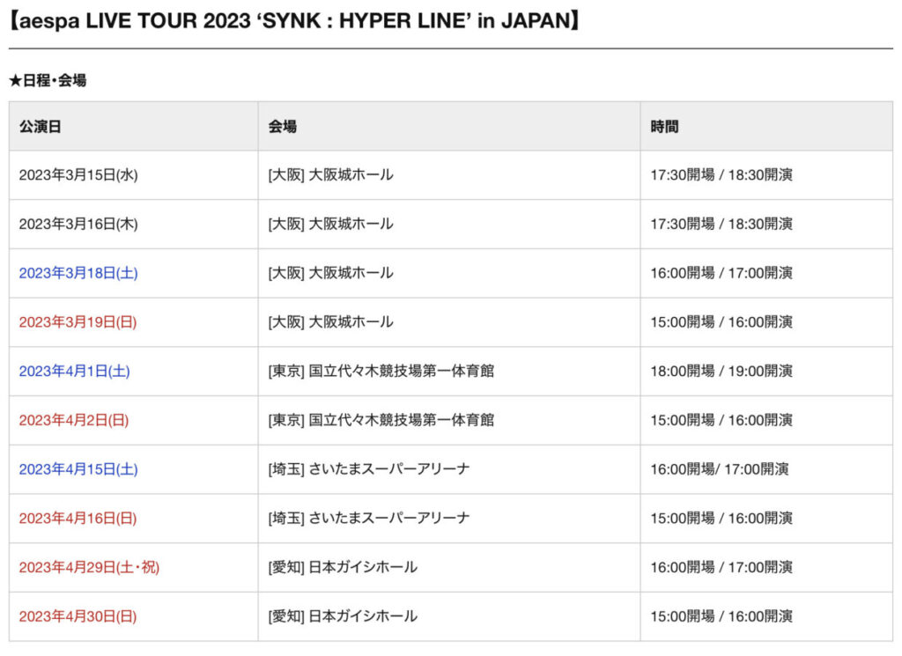Image resolution: width=902 pixels, height=656 pixels.
Task: Click the ★日程・会場 section heading
Action: tap(48, 80)
